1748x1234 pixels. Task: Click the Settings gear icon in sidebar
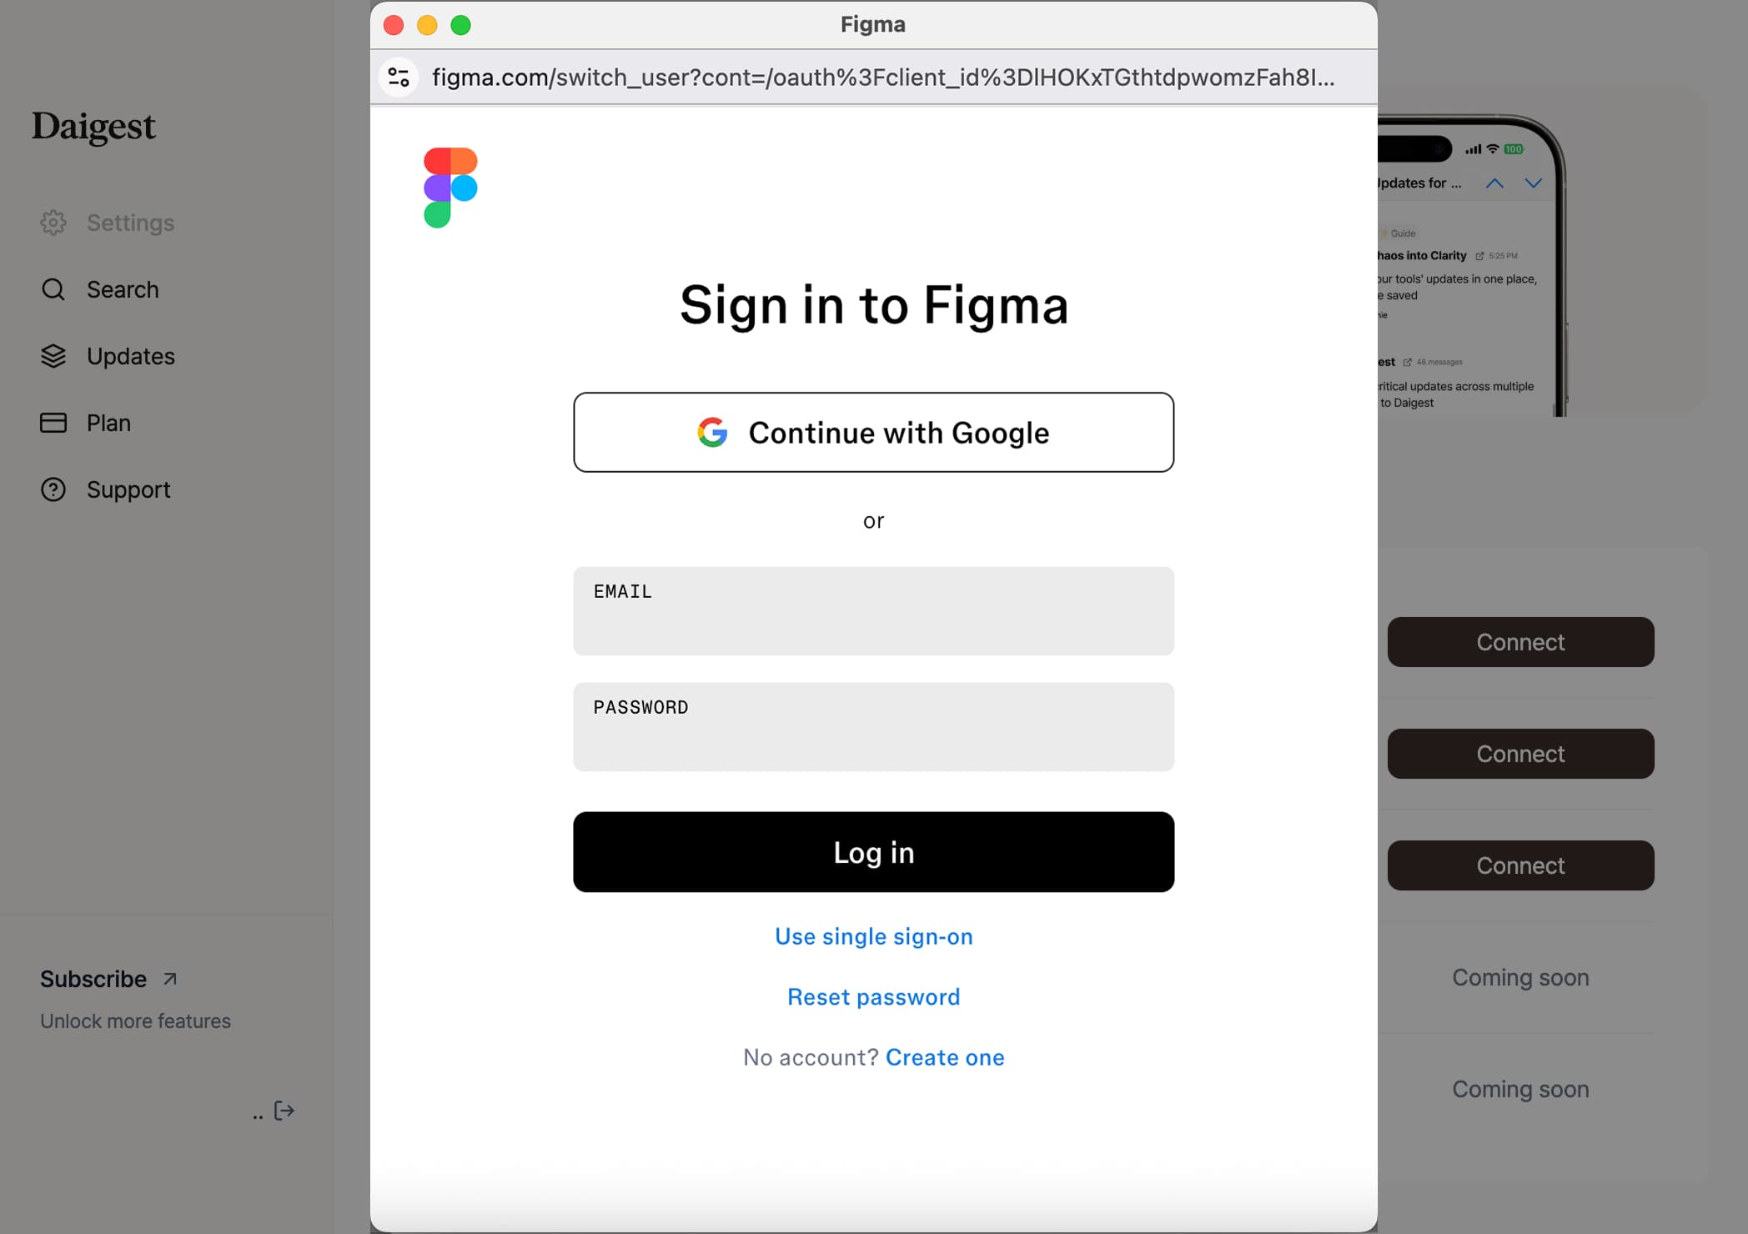pyautogui.click(x=53, y=223)
